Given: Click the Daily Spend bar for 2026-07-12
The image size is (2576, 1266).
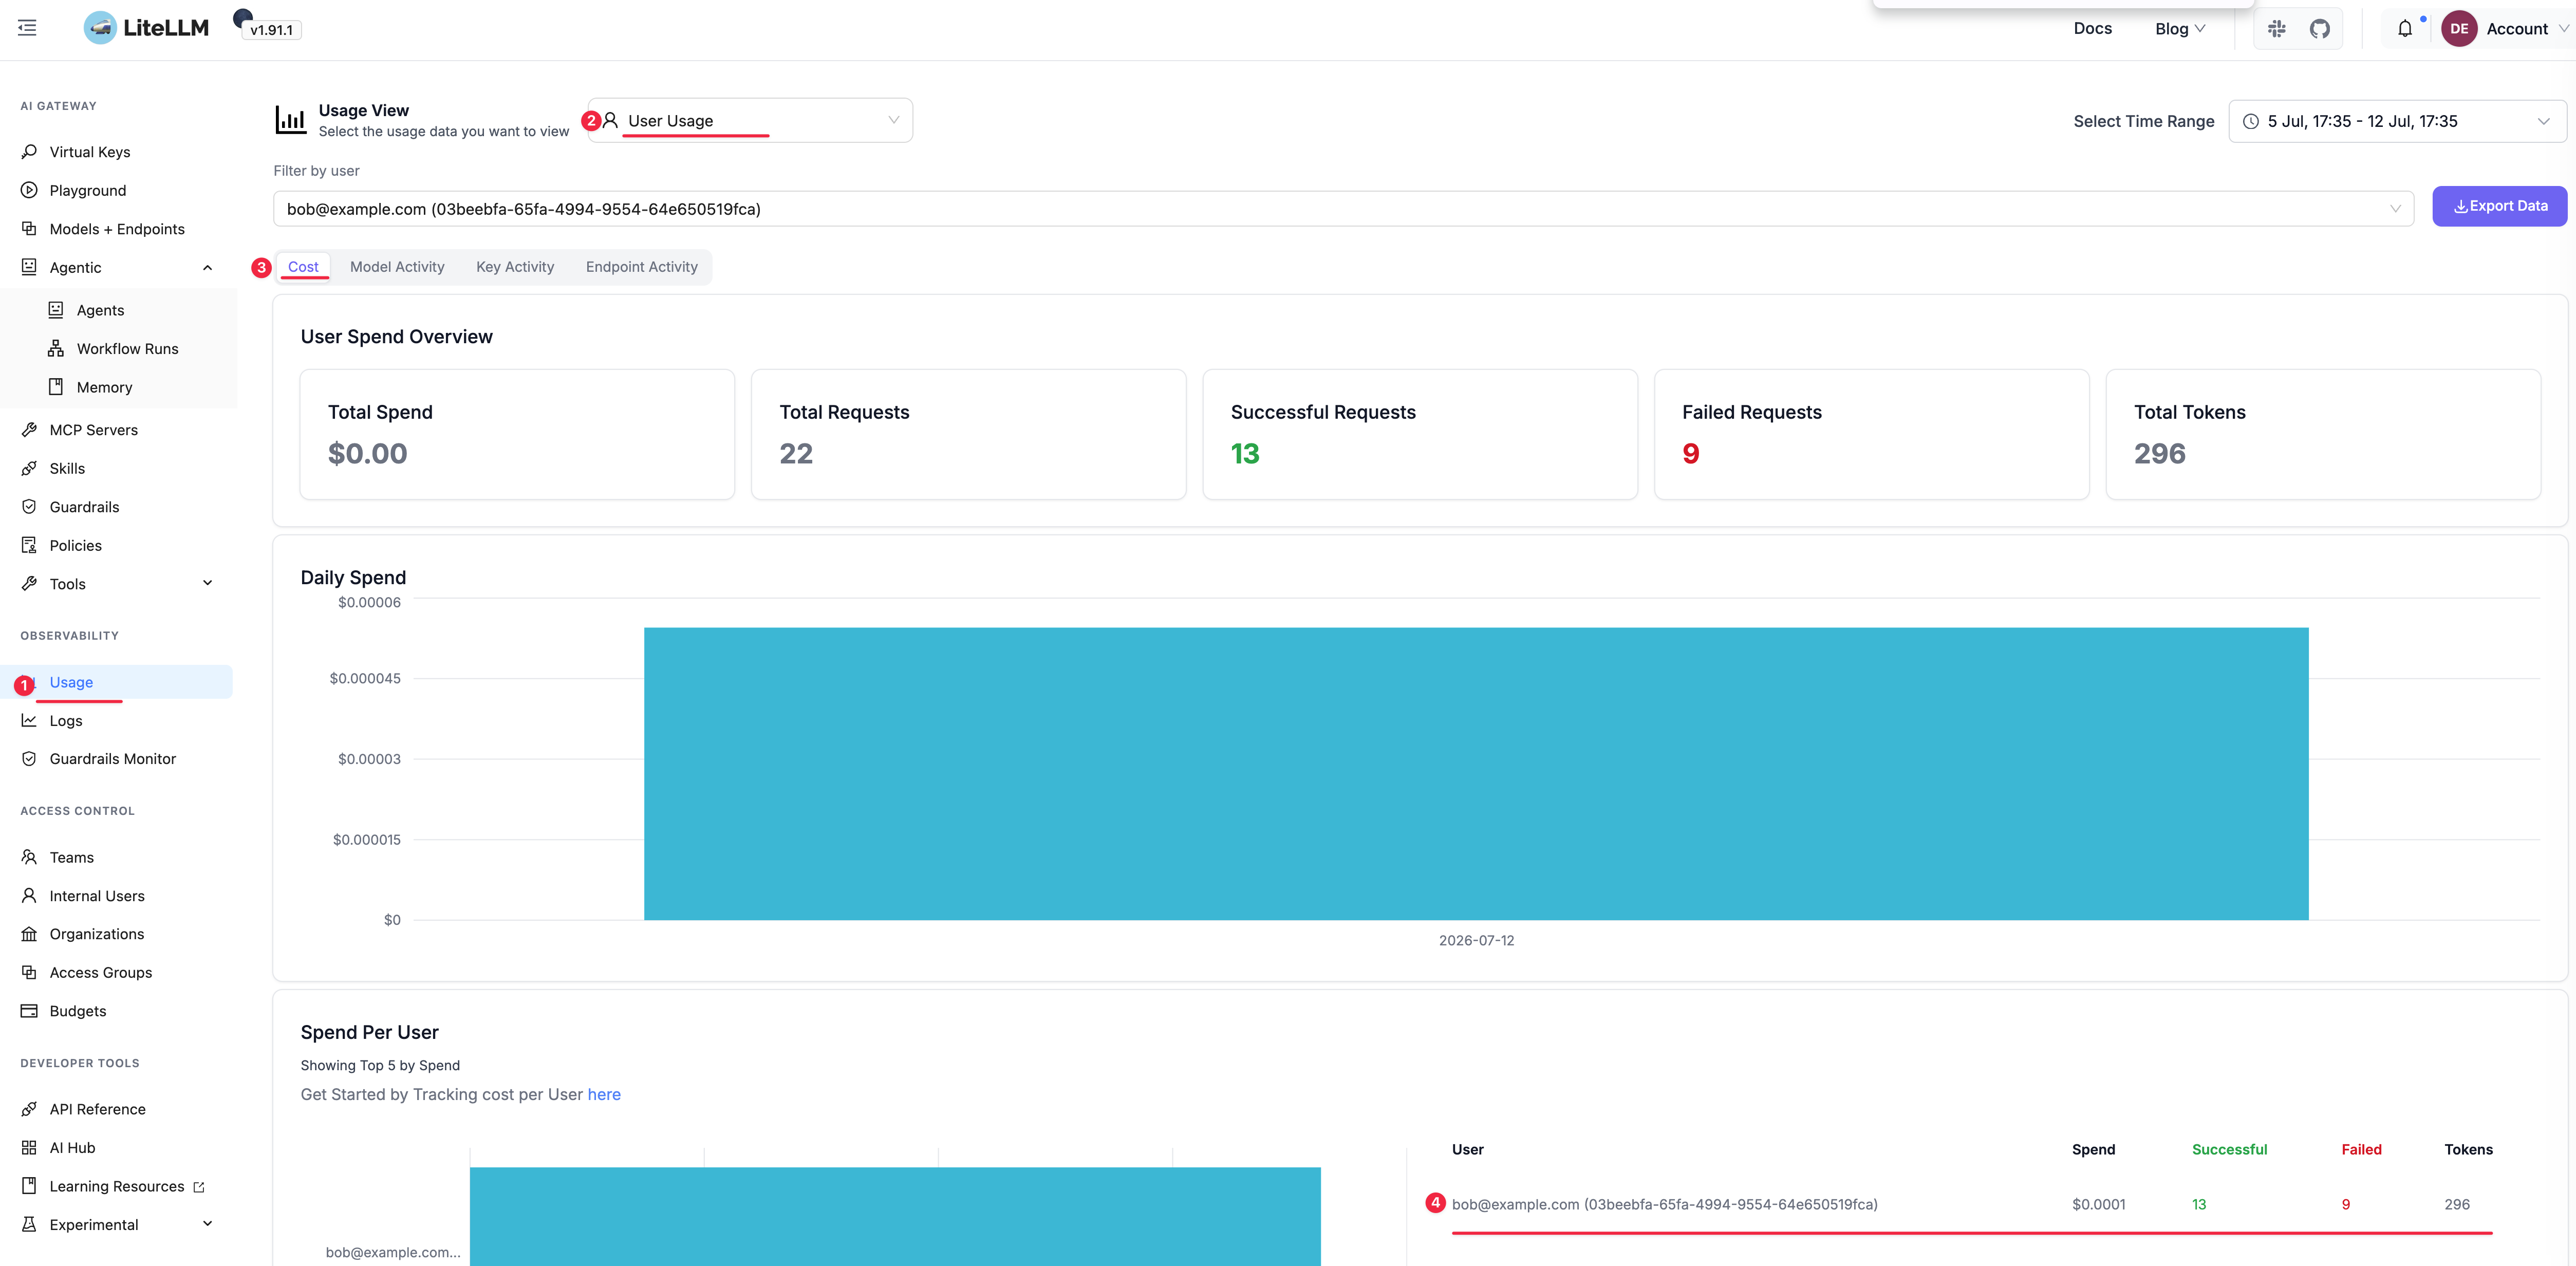Looking at the screenshot, I should coord(1476,774).
